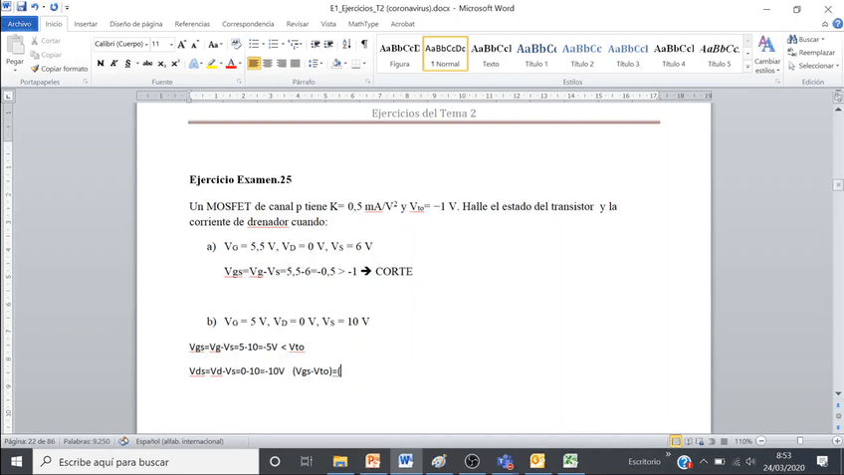The width and height of the screenshot is (844, 475).
Task: Click Copiar in the clipboard group
Action: click(46, 55)
